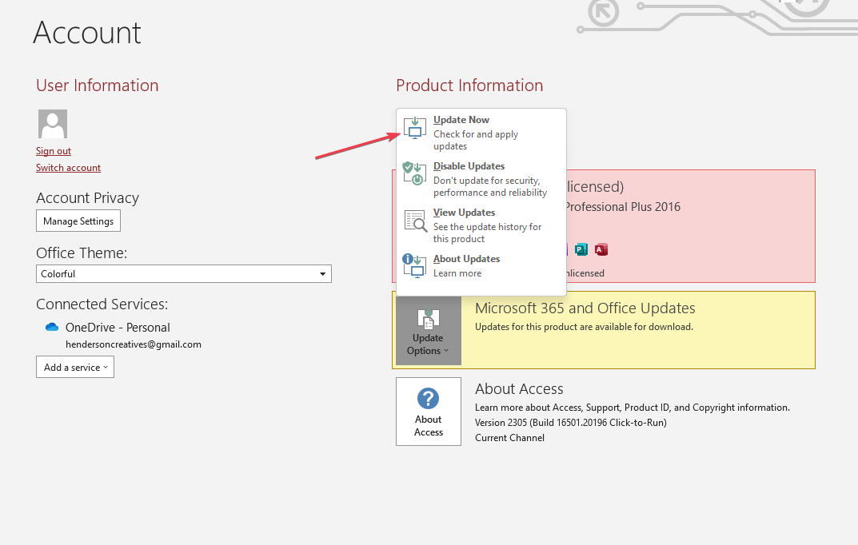Click the Learn more about Access description
Screen dimensions: 858x545
pyautogui.click(x=633, y=408)
